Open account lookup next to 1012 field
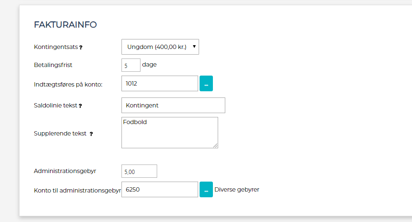This screenshot has width=412, height=222. (x=206, y=83)
